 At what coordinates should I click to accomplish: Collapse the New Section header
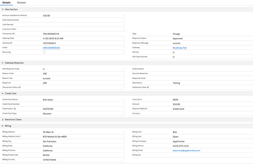click(3, 9)
